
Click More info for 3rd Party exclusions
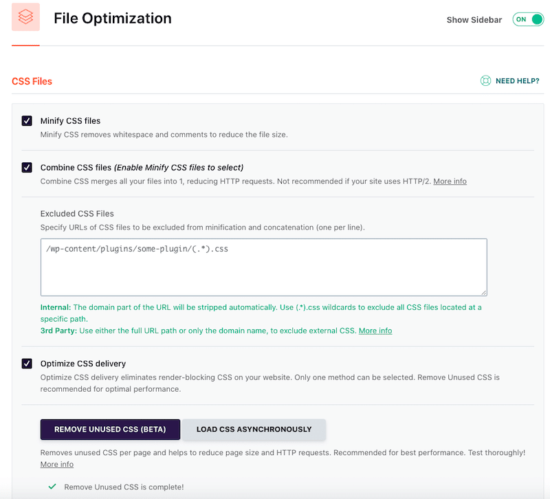tap(375, 330)
